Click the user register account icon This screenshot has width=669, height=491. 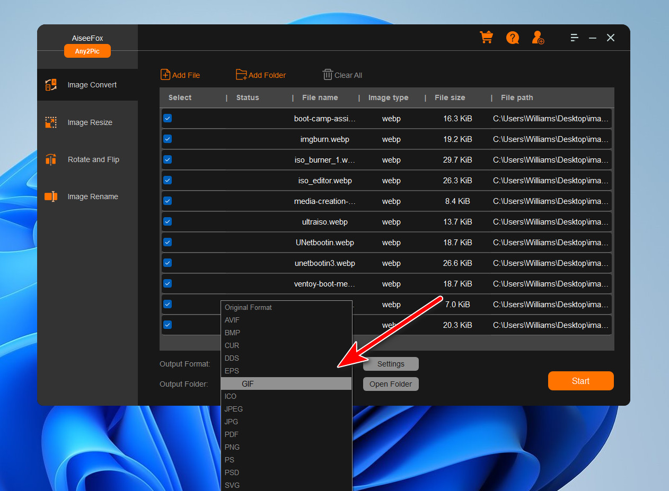pos(538,38)
